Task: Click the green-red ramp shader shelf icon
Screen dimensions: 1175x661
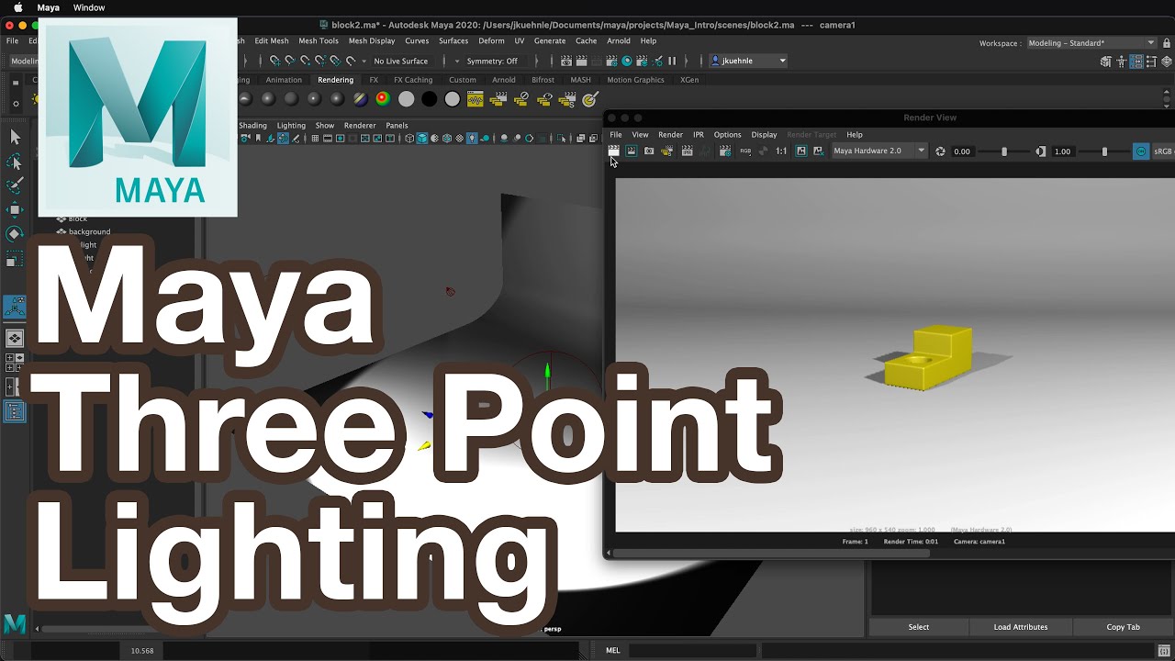Action: coord(383,98)
